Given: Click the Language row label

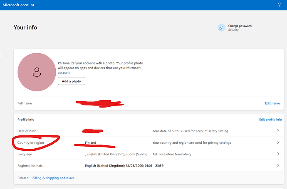Looking at the screenshot, I should pyautogui.click(x=25, y=154).
